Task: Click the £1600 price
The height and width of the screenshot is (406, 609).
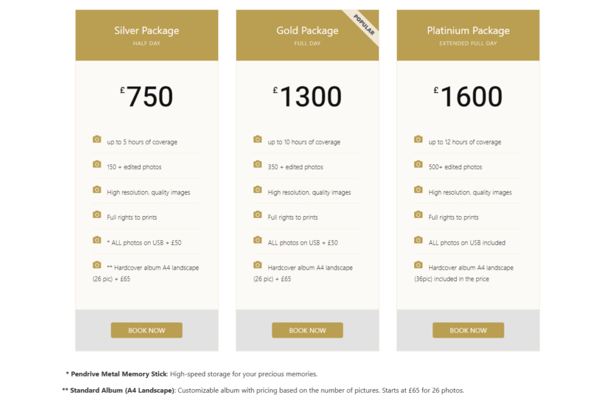Action: click(x=468, y=97)
